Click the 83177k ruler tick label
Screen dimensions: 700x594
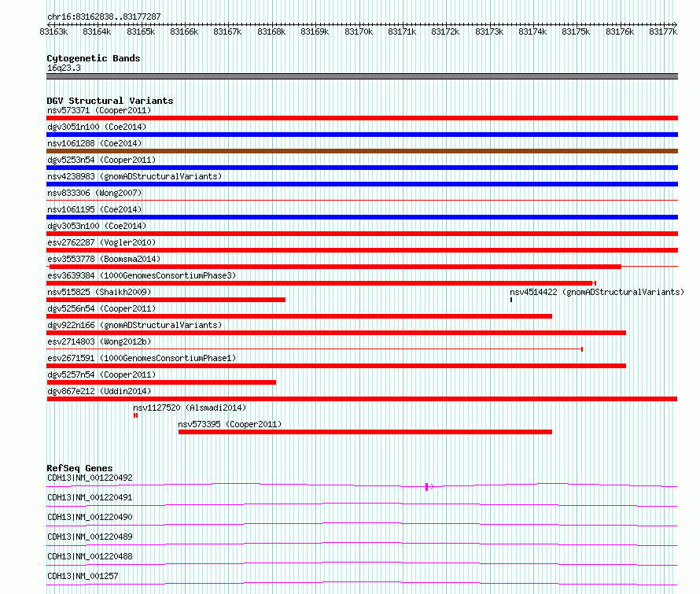click(x=663, y=31)
